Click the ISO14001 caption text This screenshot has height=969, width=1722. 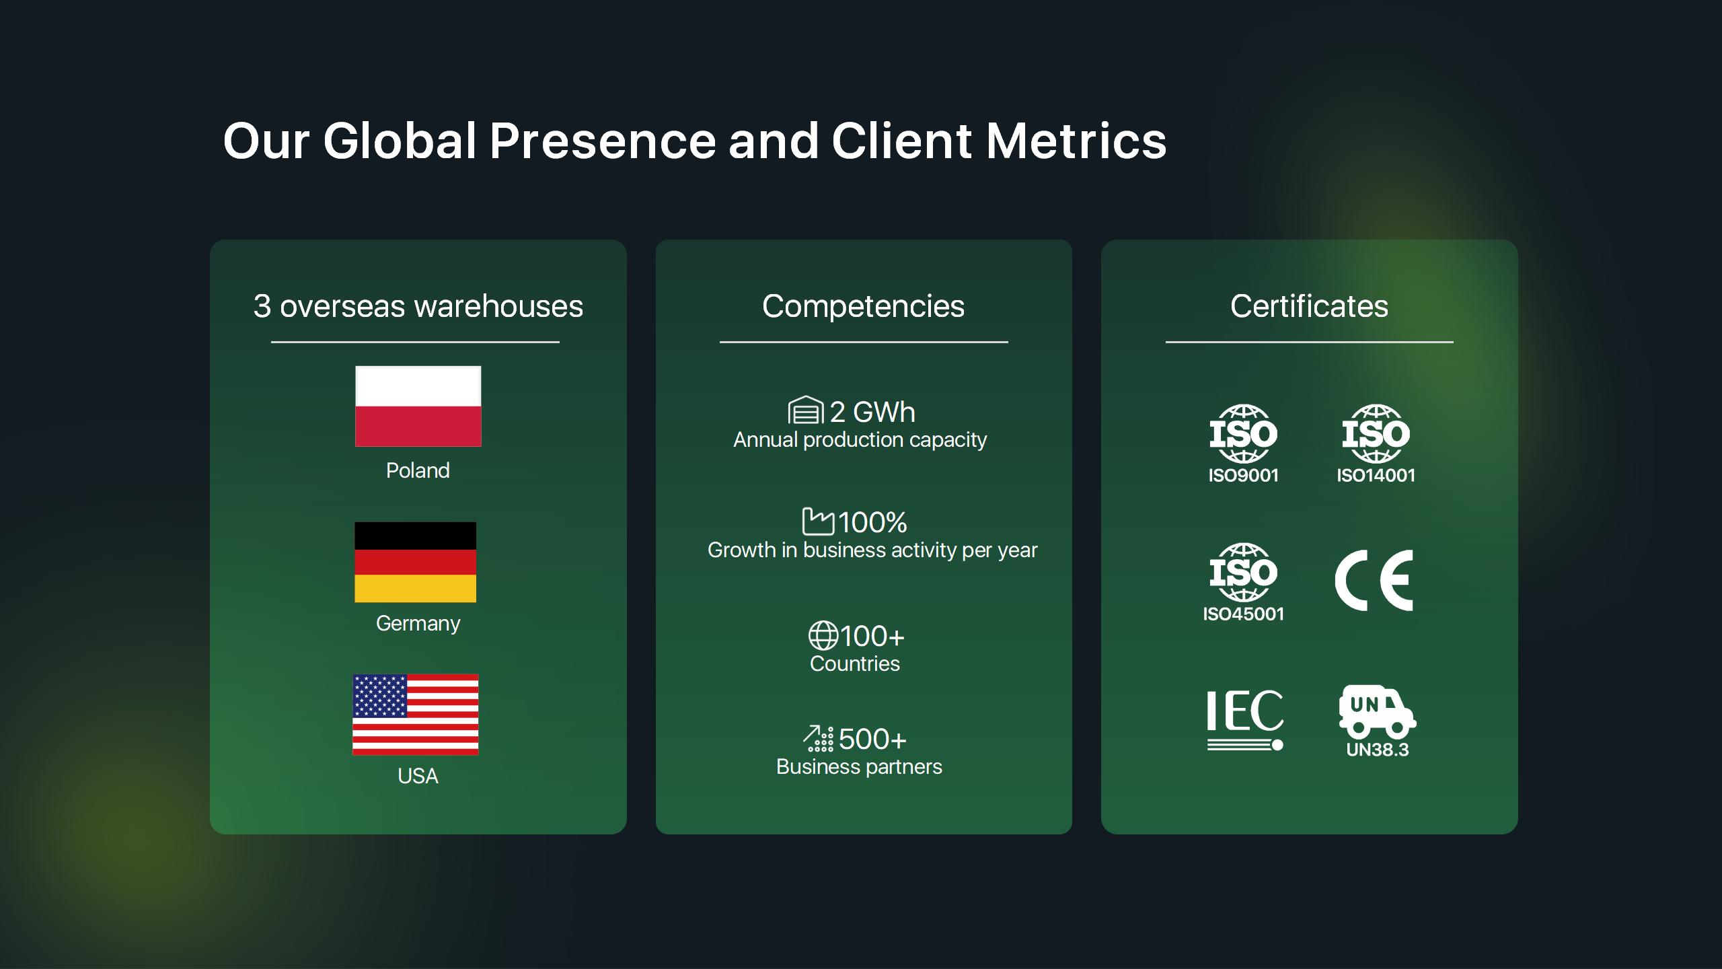[x=1376, y=475]
